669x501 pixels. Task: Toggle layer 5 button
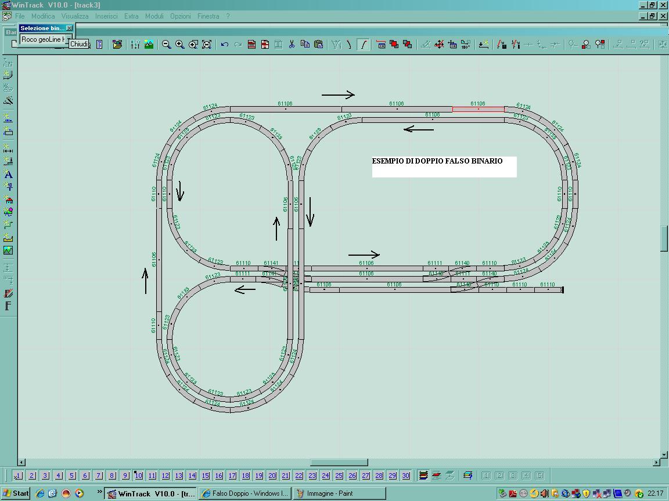tap(72, 475)
